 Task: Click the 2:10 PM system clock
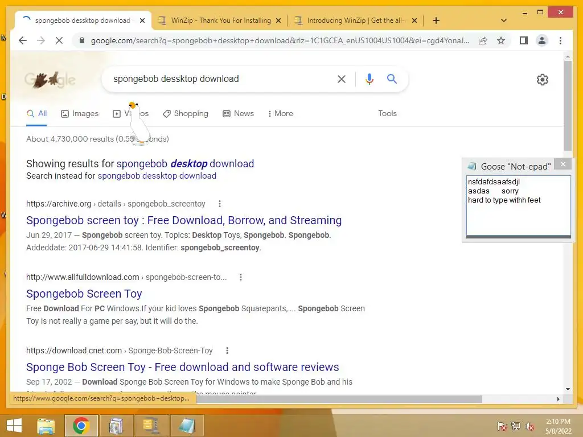pos(558,426)
